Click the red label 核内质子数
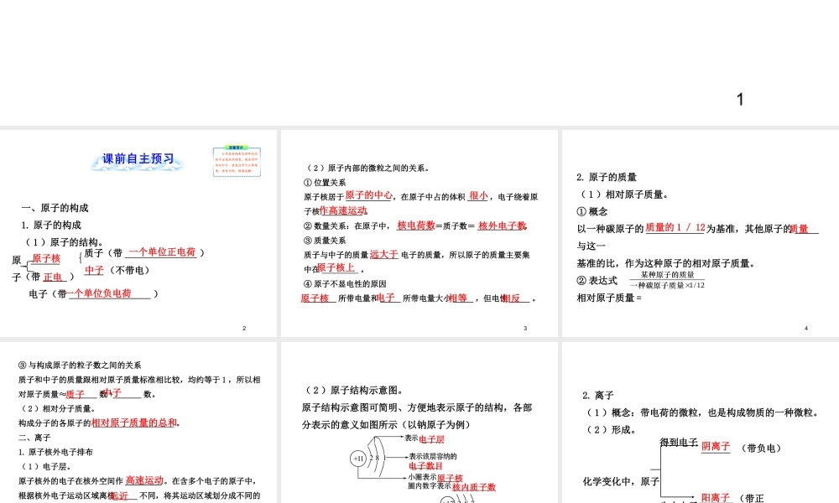839x503 pixels. point(474,487)
